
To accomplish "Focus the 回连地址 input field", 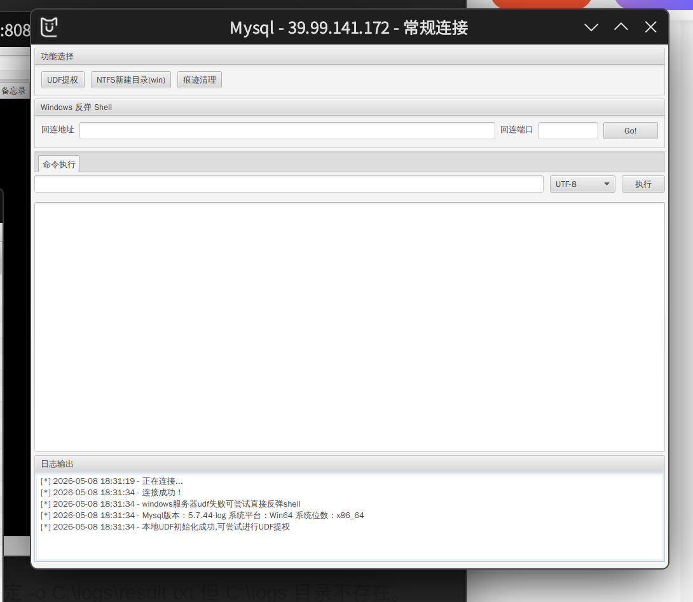I will [x=287, y=130].
